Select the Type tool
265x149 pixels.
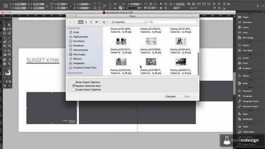pyautogui.click(x=5, y=38)
